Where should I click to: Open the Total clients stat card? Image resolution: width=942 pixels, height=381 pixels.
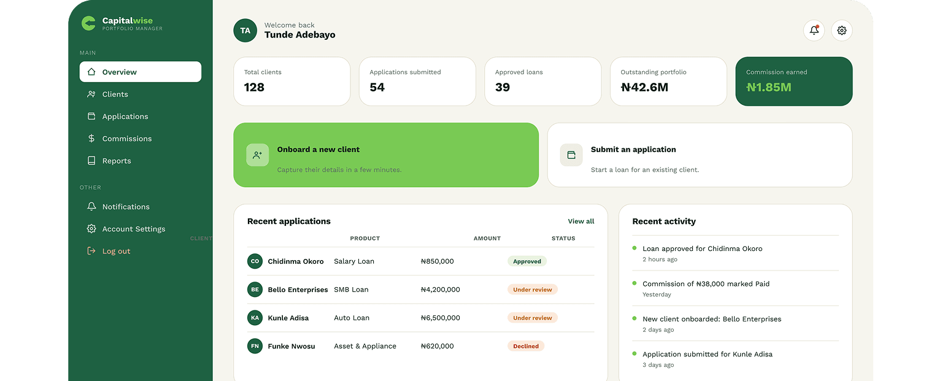[x=292, y=82]
